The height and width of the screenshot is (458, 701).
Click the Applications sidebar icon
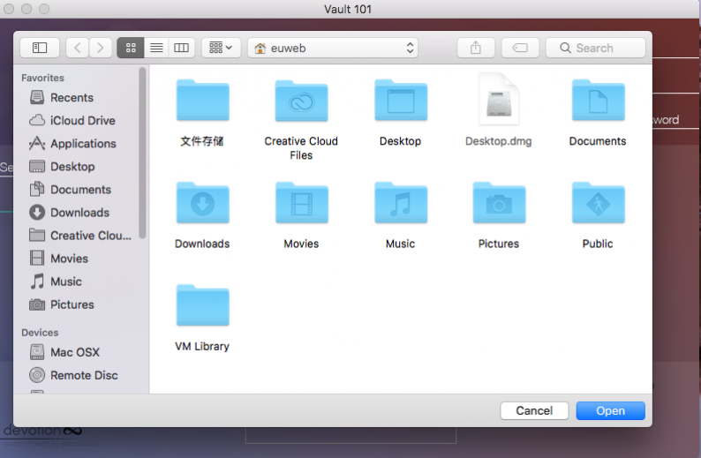tap(37, 144)
